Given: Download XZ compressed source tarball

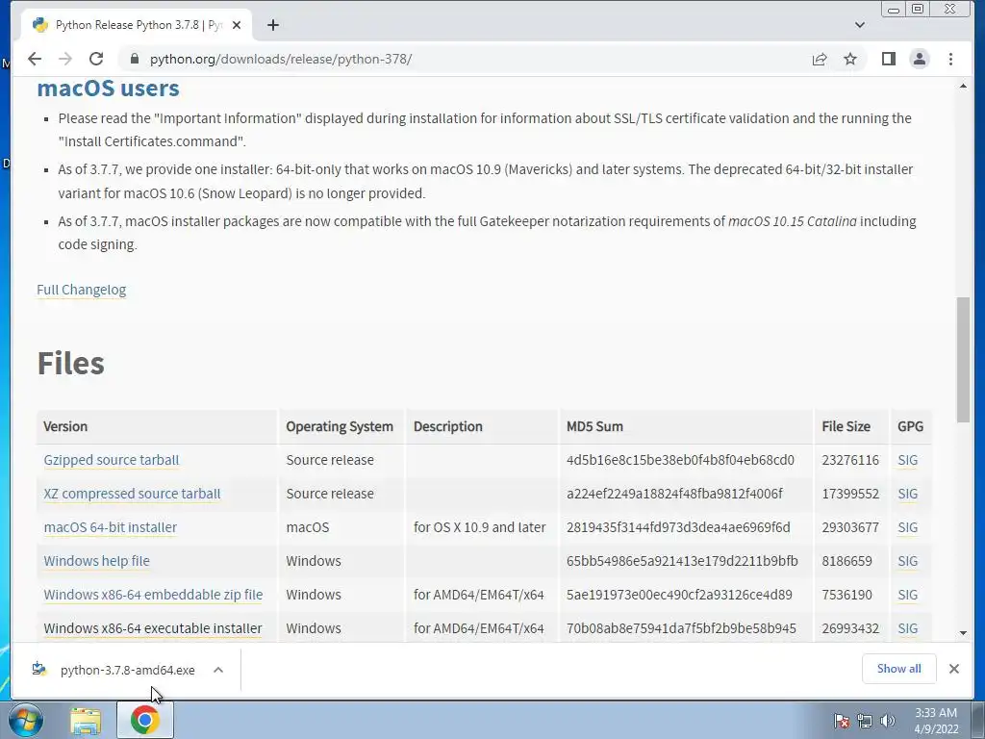Looking at the screenshot, I should tap(132, 494).
